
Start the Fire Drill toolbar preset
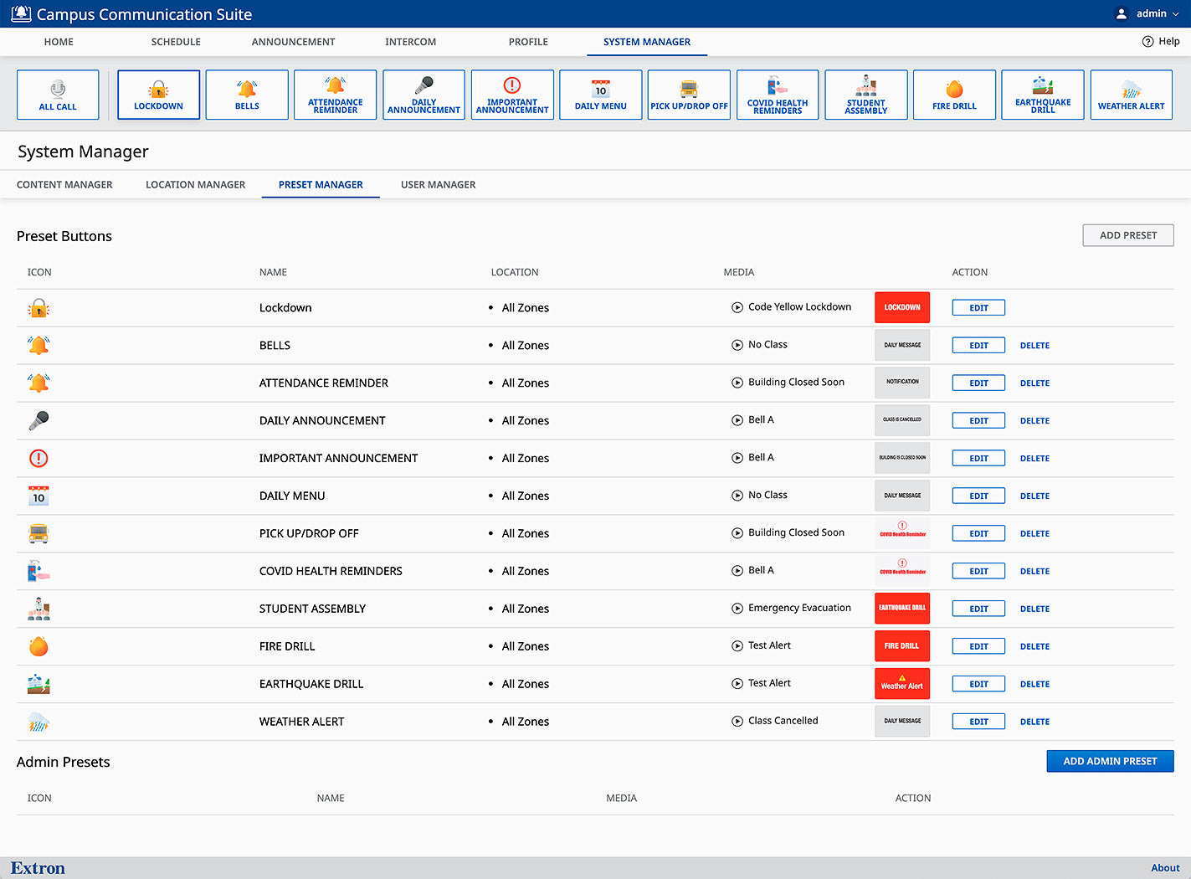955,95
